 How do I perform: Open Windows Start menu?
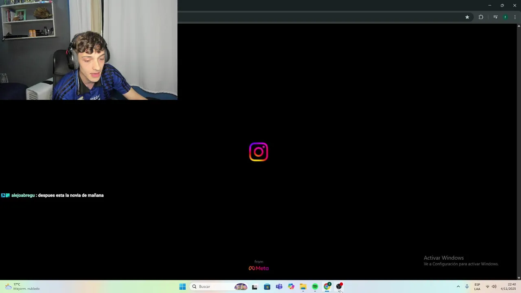(x=182, y=286)
